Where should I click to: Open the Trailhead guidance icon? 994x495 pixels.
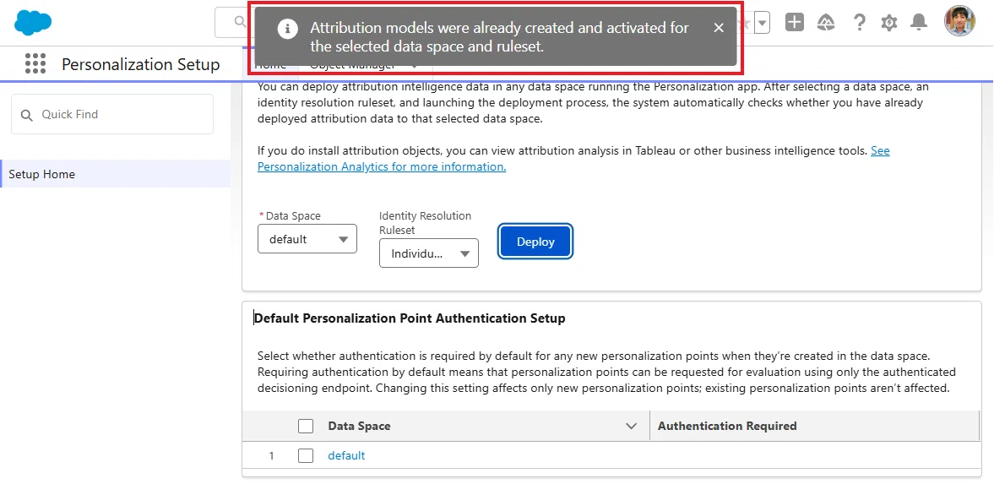pyautogui.click(x=826, y=23)
